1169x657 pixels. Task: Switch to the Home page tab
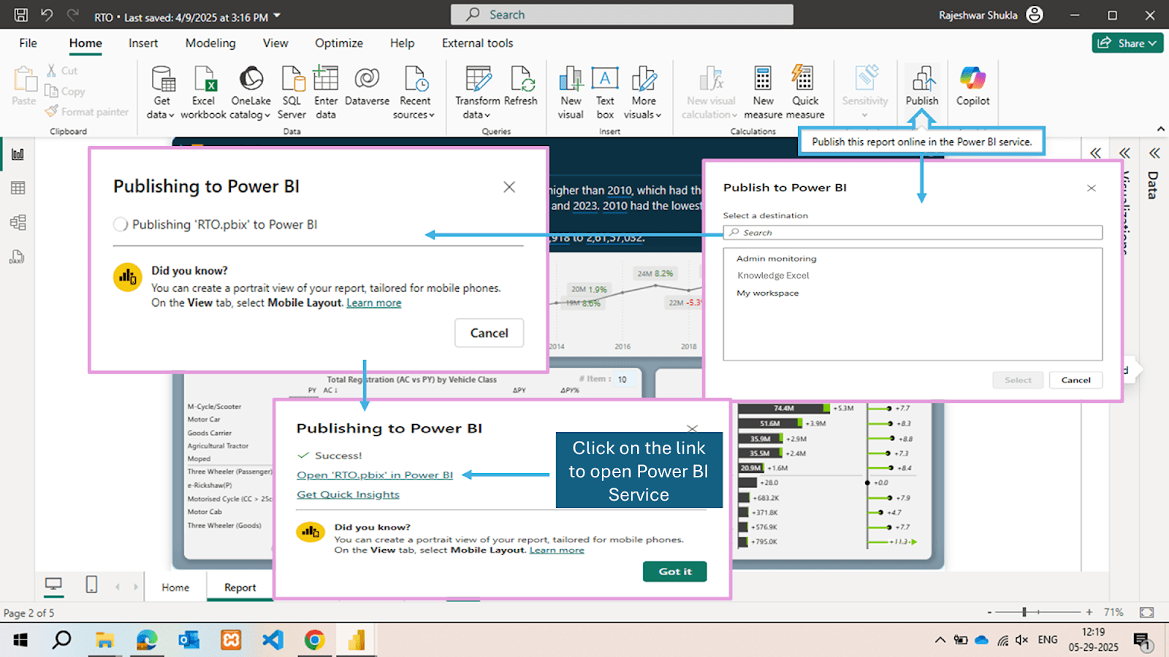click(x=175, y=588)
